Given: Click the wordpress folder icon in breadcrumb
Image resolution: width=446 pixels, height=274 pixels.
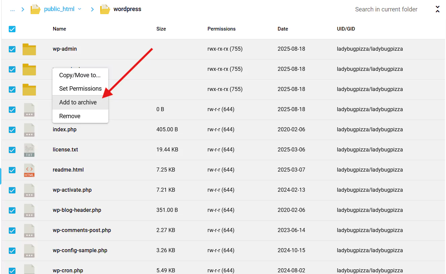Looking at the screenshot, I should (105, 9).
